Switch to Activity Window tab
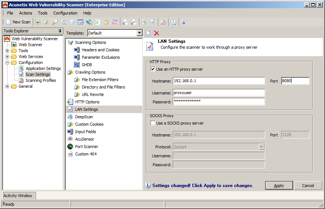Screen dimensions: 325x209 (19, 196)
